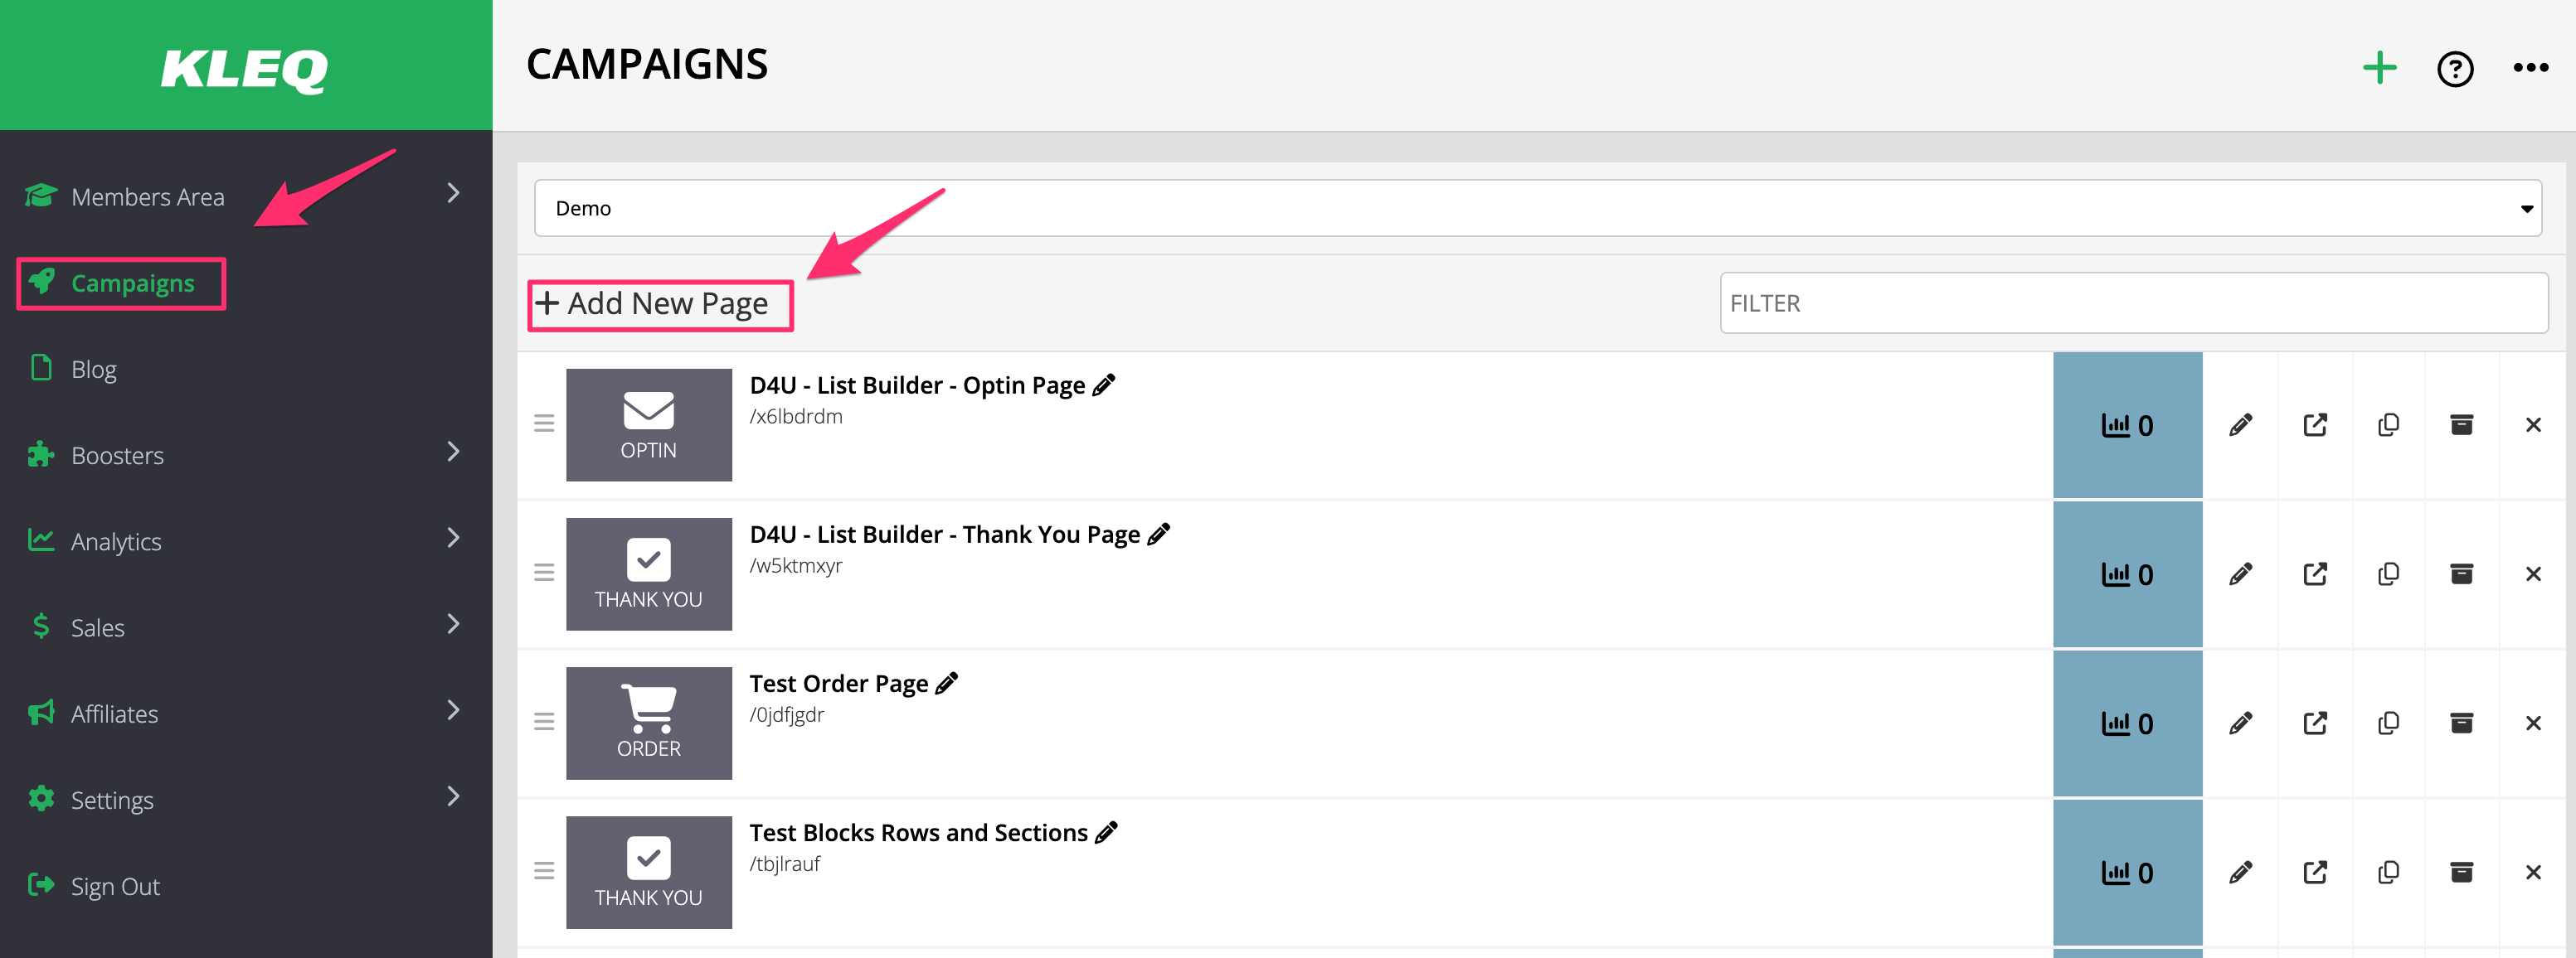
Task: Expand the Affiliates submenu chevron
Action: [x=453, y=710]
